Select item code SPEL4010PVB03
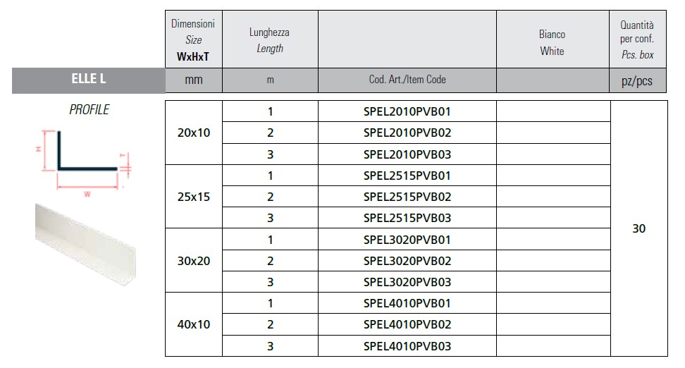685x368 pixels. click(x=407, y=346)
